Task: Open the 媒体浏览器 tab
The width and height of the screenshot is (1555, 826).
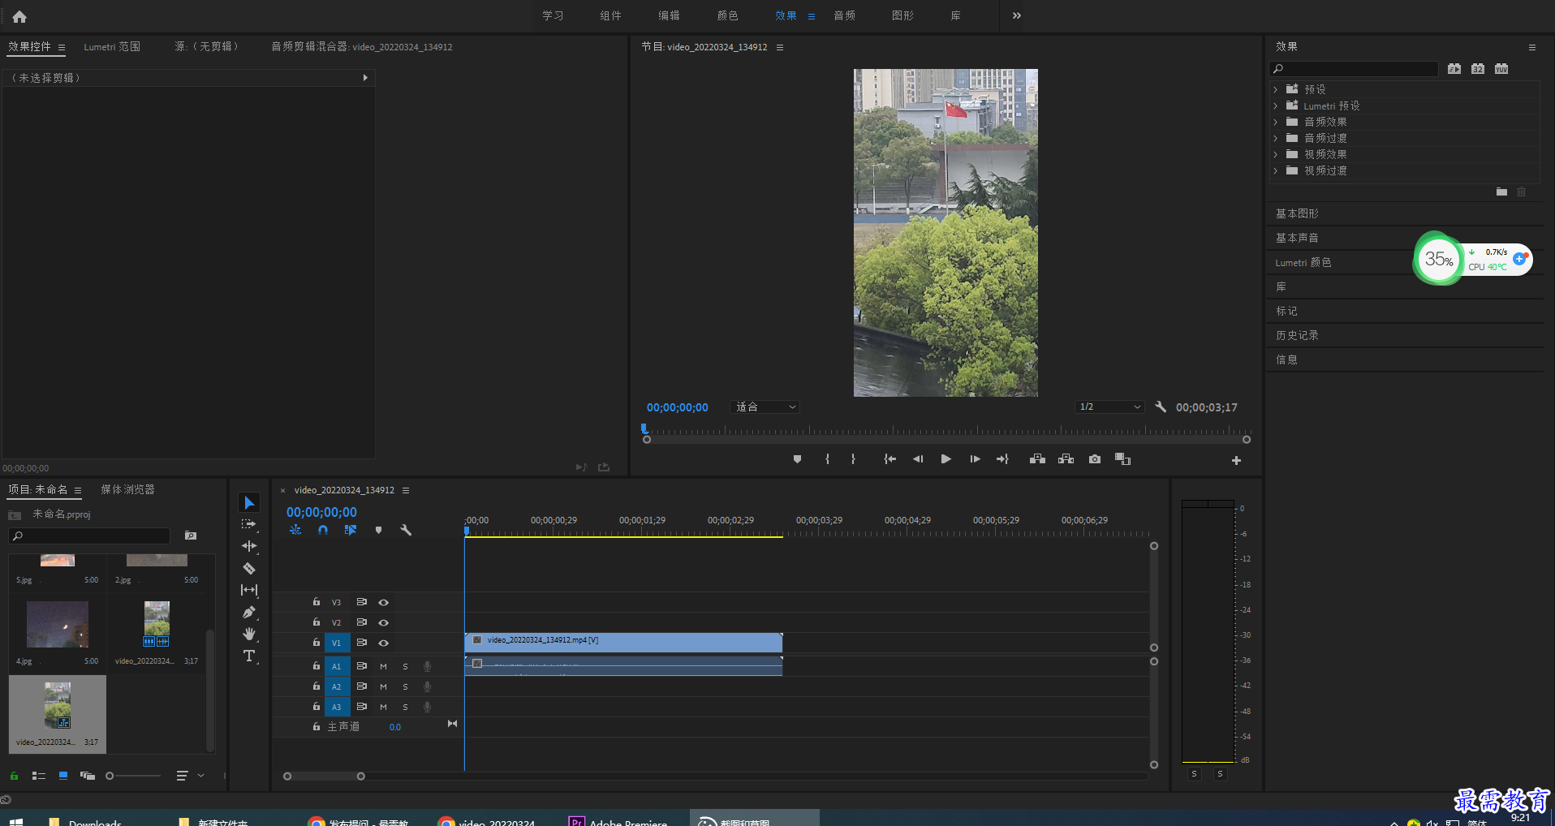Action: (x=127, y=490)
